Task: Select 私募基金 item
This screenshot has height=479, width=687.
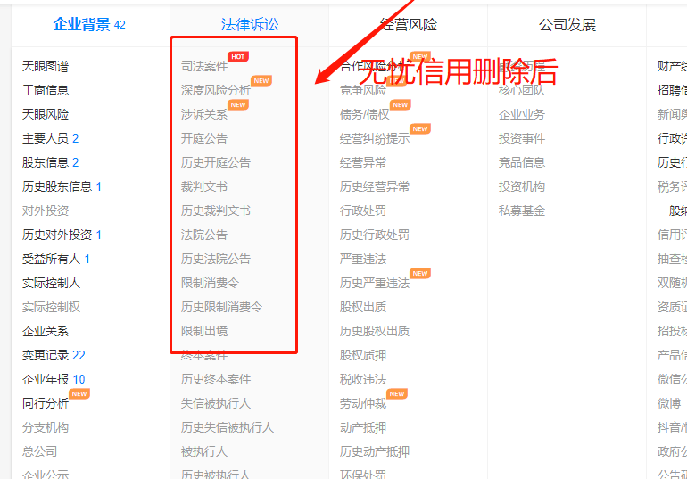Action: [x=522, y=211]
